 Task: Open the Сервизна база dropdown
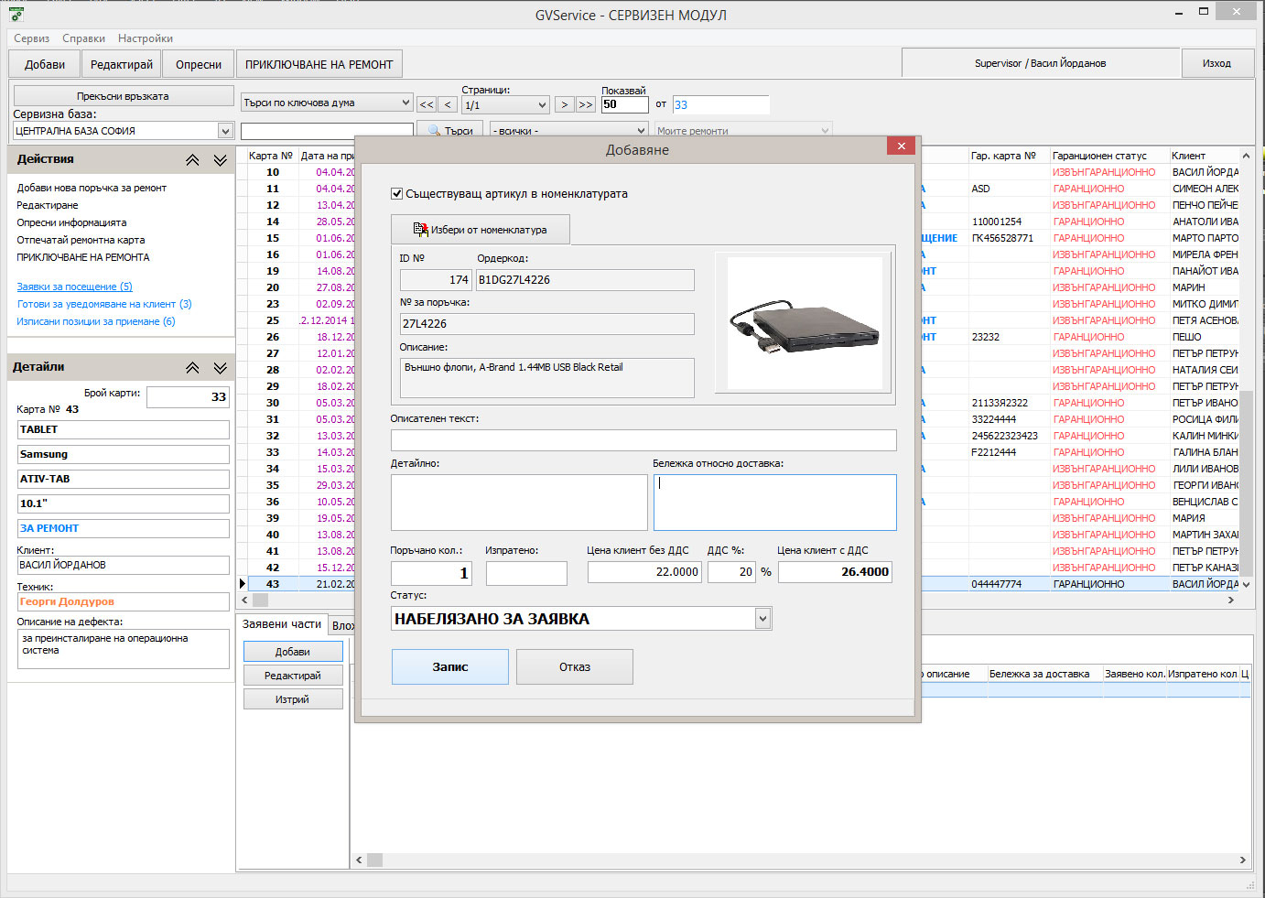225,131
